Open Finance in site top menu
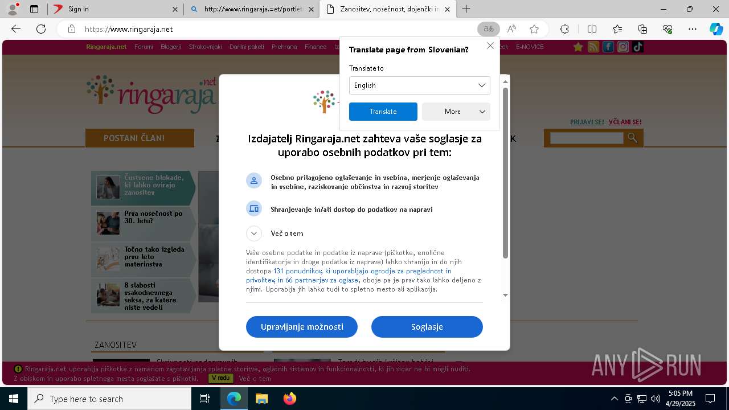This screenshot has height=410, width=729. 316,47
